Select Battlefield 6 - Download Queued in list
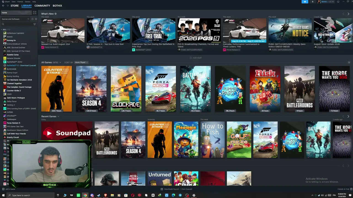Viewport: 353px width, 198px height. coord(19,65)
